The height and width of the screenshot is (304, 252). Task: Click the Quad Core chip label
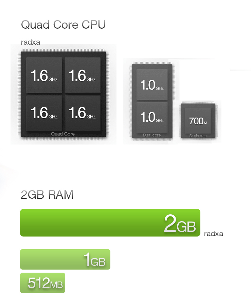point(62,134)
